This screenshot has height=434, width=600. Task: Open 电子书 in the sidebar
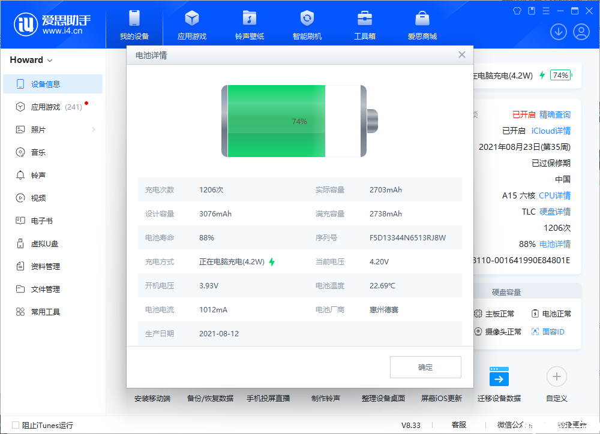coord(53,221)
